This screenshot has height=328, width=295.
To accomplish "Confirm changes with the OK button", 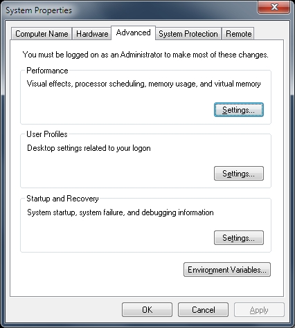I will [x=147, y=310].
